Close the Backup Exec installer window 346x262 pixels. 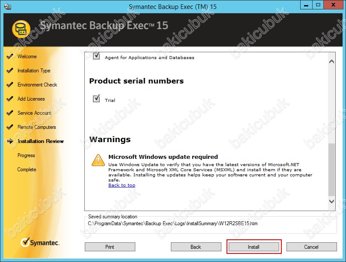(x=334, y=5)
